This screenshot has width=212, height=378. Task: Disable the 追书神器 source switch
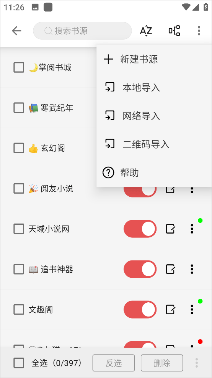click(140, 269)
